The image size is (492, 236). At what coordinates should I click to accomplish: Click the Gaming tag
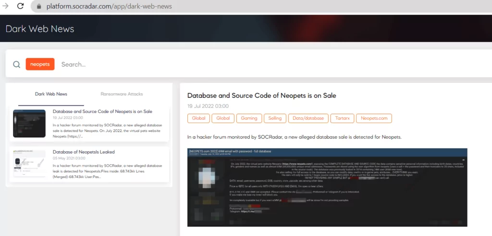249,118
